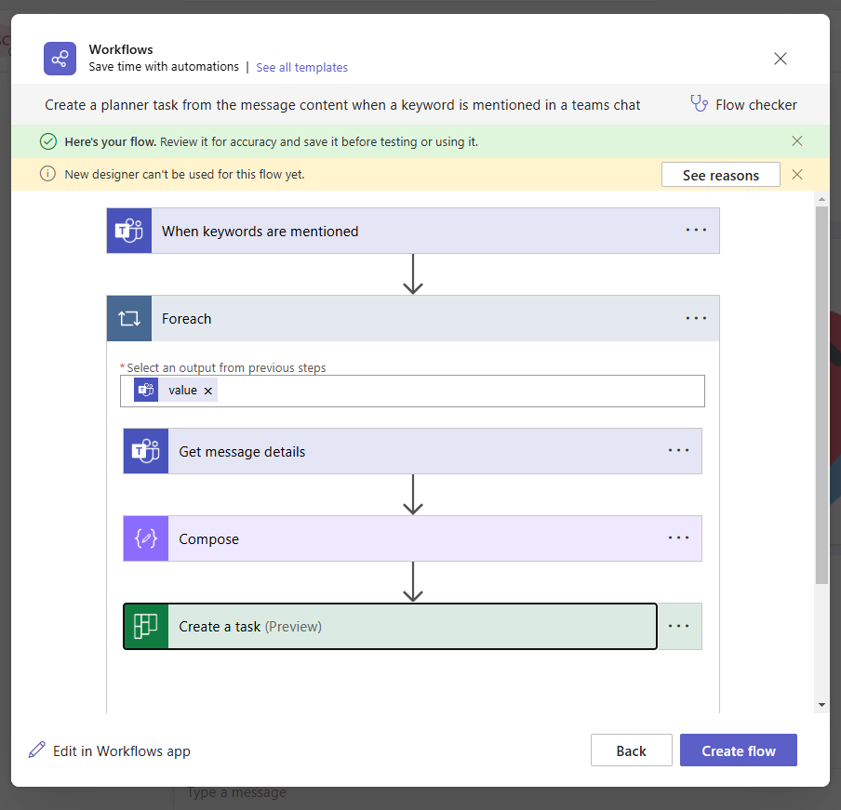
Task: Click the flow title description text
Action: 342,105
